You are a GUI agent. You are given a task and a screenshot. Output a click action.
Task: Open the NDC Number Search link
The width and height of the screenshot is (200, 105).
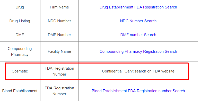(x=138, y=21)
